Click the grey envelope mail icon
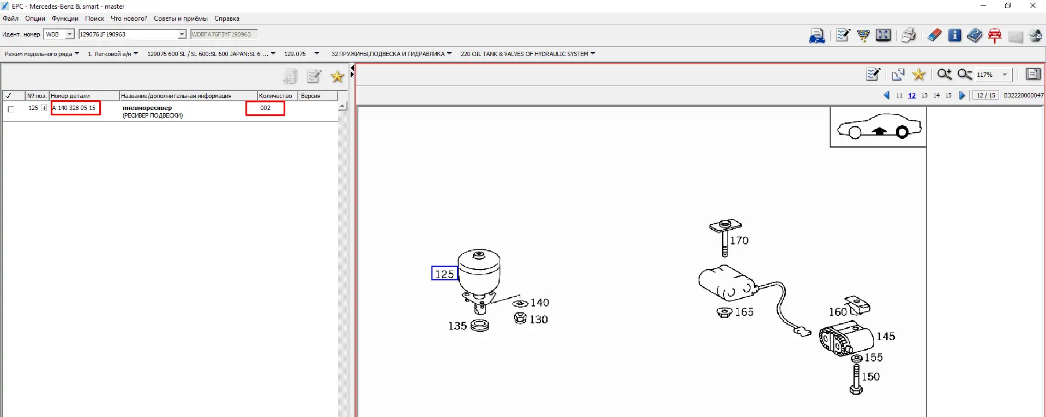This screenshot has width=1046, height=417. 1015,36
